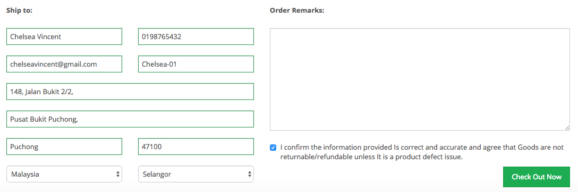
Task: Uncheck the information confirmation checkbox
Action: [273, 148]
